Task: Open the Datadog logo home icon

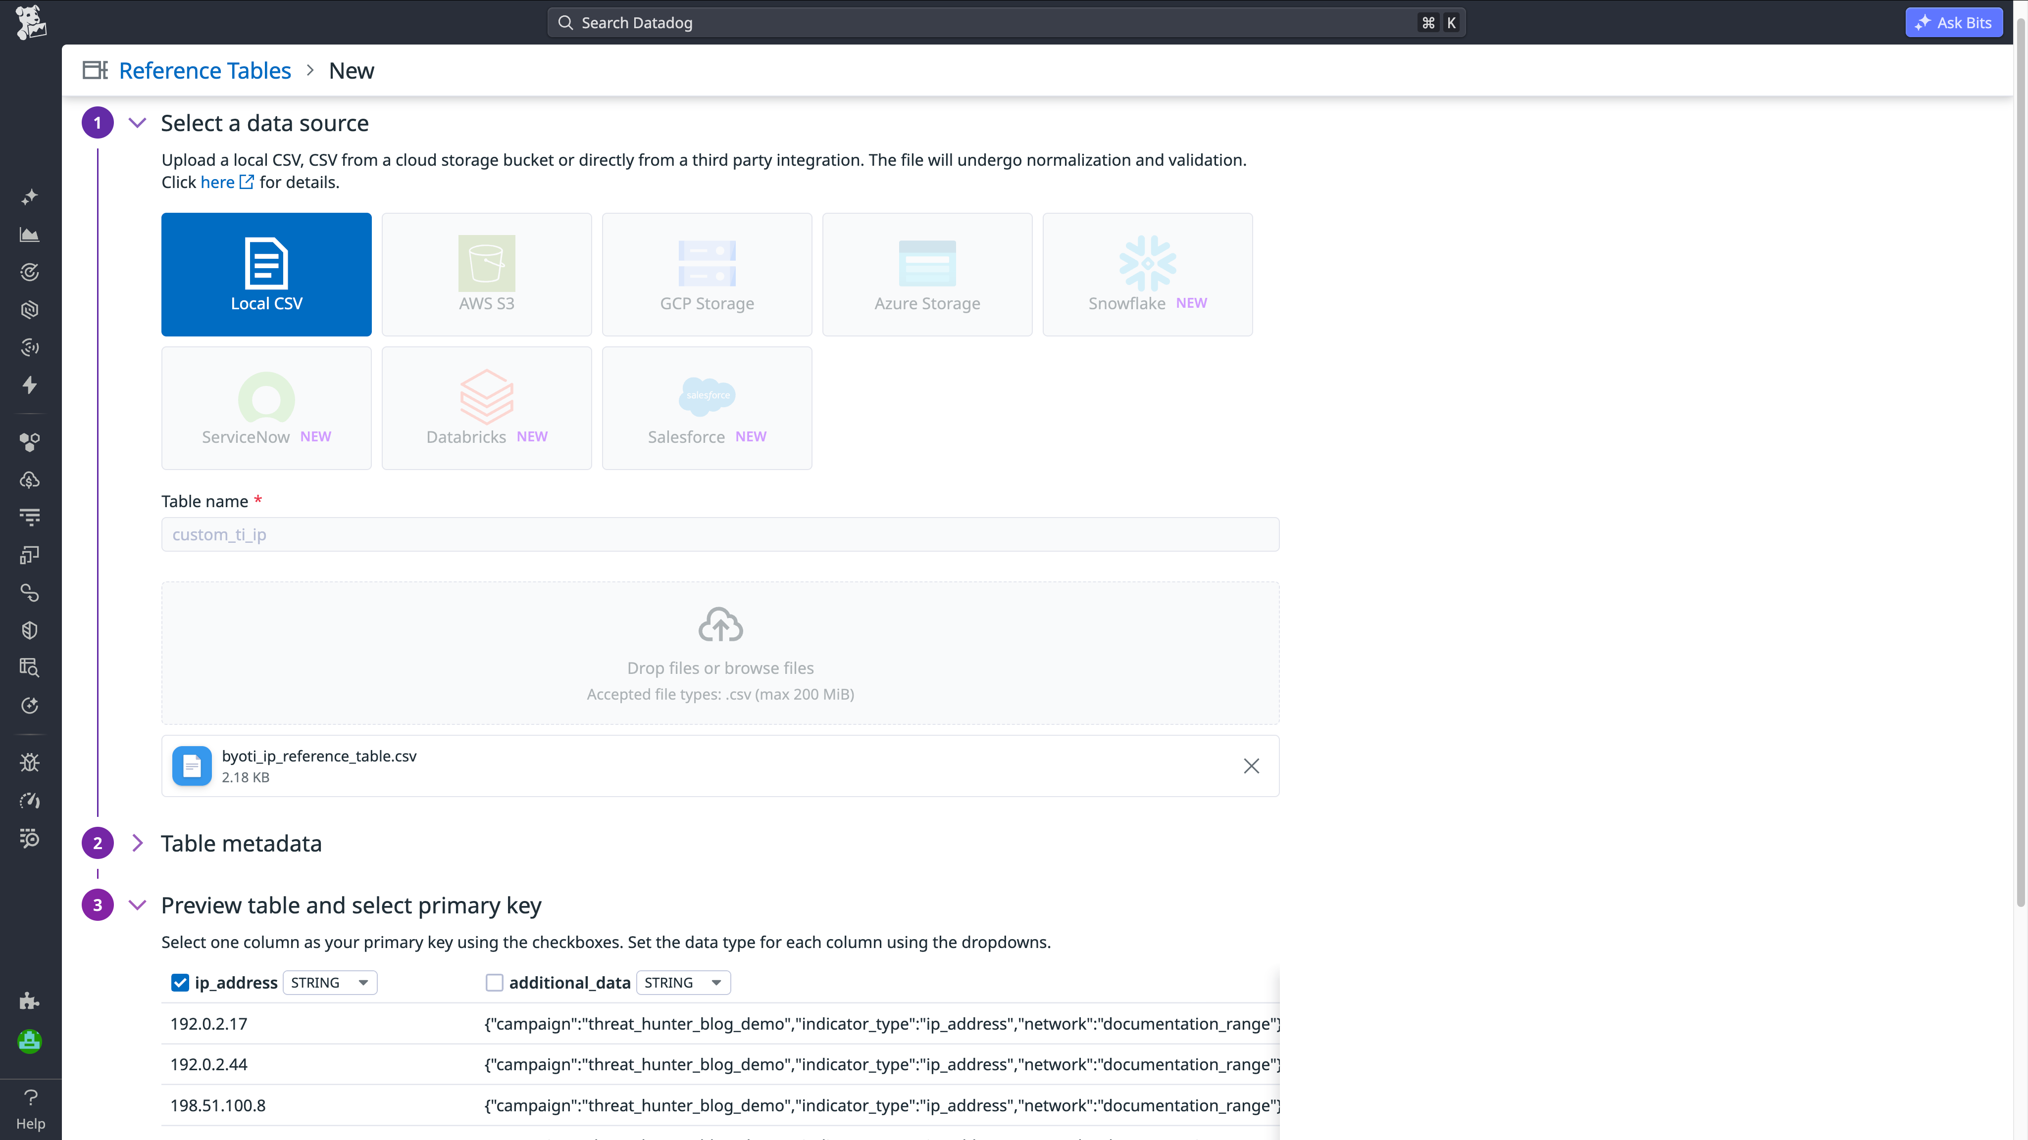Action: [x=31, y=22]
